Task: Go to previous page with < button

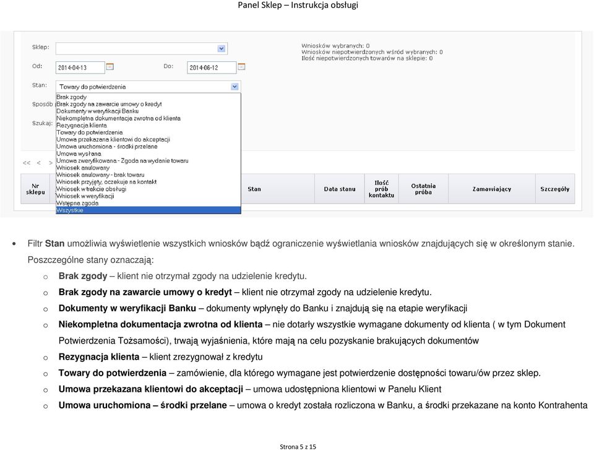Action: (38, 163)
